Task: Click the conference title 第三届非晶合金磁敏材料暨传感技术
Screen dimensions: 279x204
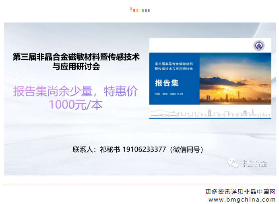Action: coord(76,57)
